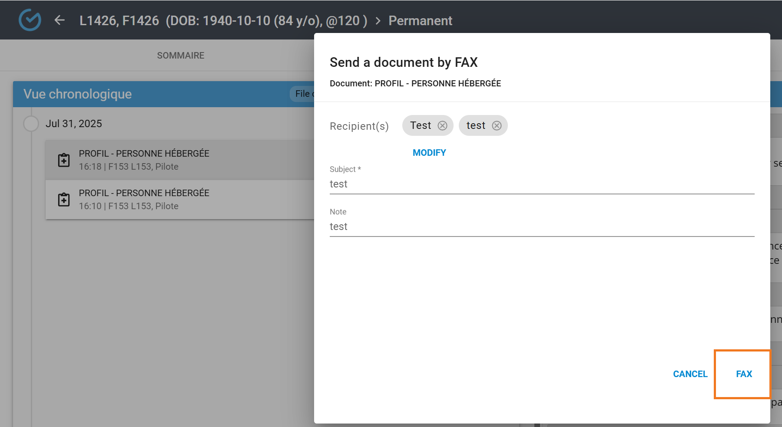Focus the Note text field
Image resolution: width=782 pixels, height=427 pixels.
(x=541, y=227)
